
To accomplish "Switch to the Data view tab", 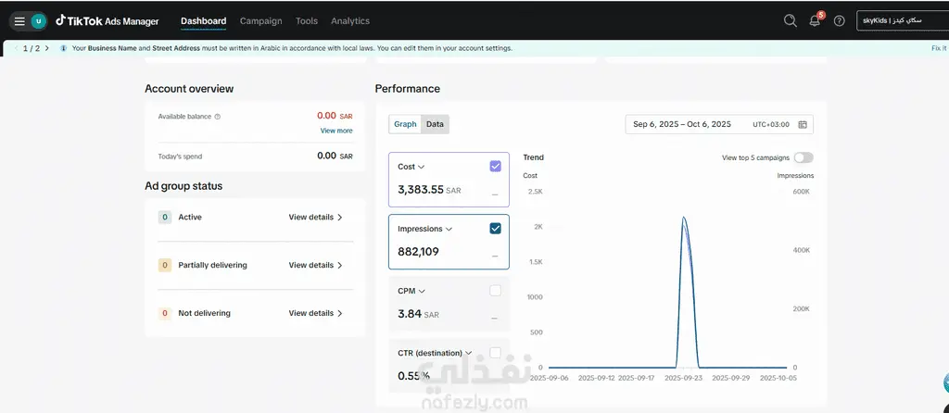I will [x=435, y=125].
